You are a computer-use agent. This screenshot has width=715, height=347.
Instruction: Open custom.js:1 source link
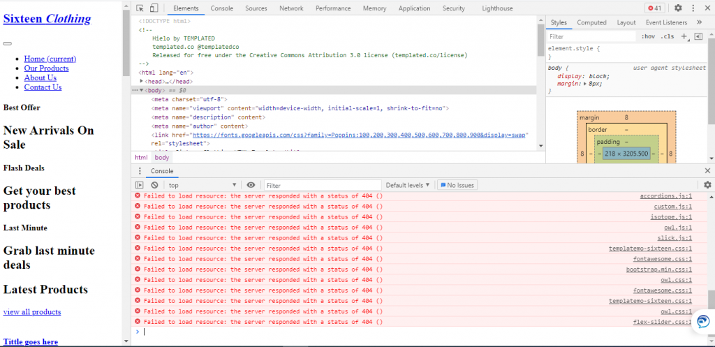(x=672, y=207)
